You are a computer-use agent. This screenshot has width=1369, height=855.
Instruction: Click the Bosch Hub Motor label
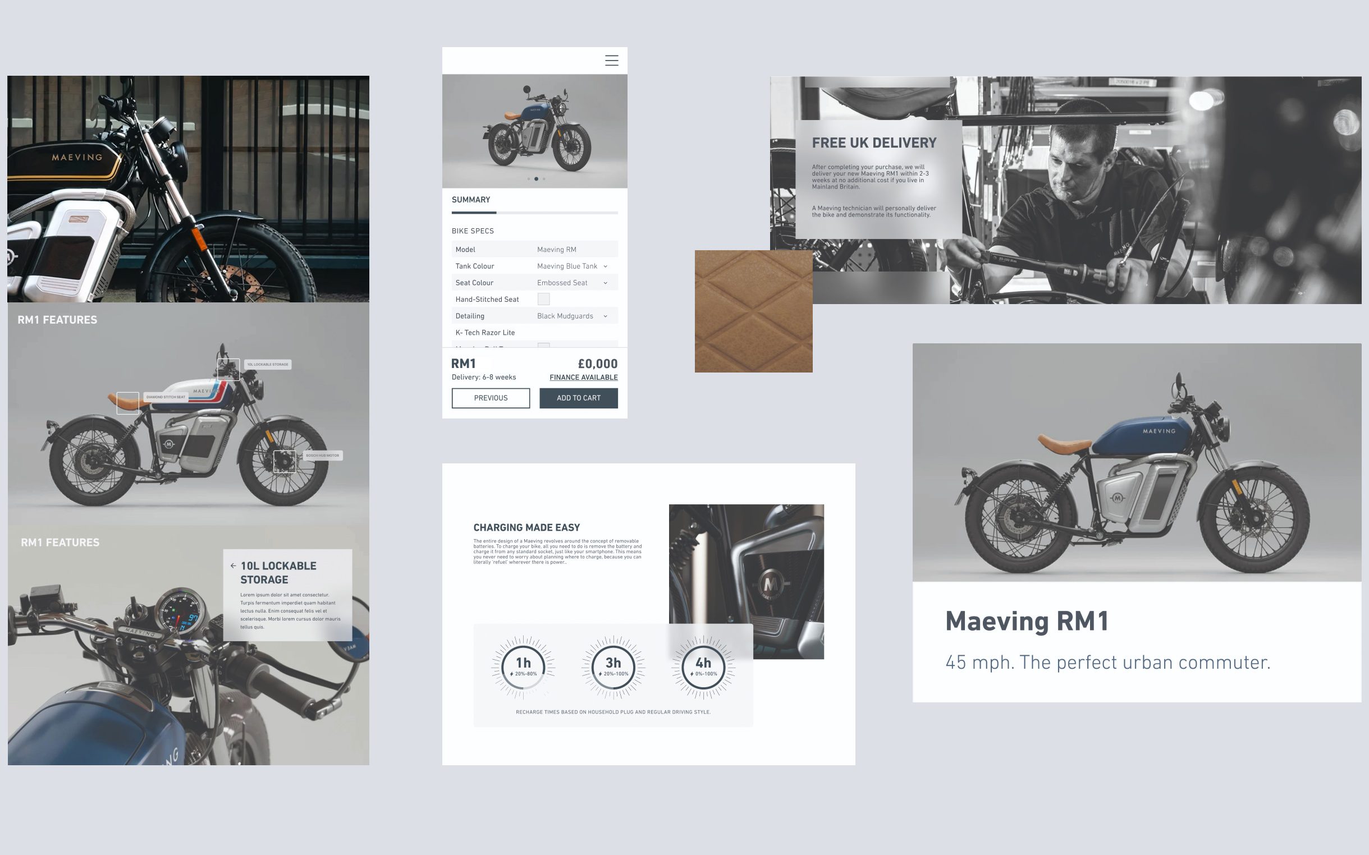coord(322,455)
